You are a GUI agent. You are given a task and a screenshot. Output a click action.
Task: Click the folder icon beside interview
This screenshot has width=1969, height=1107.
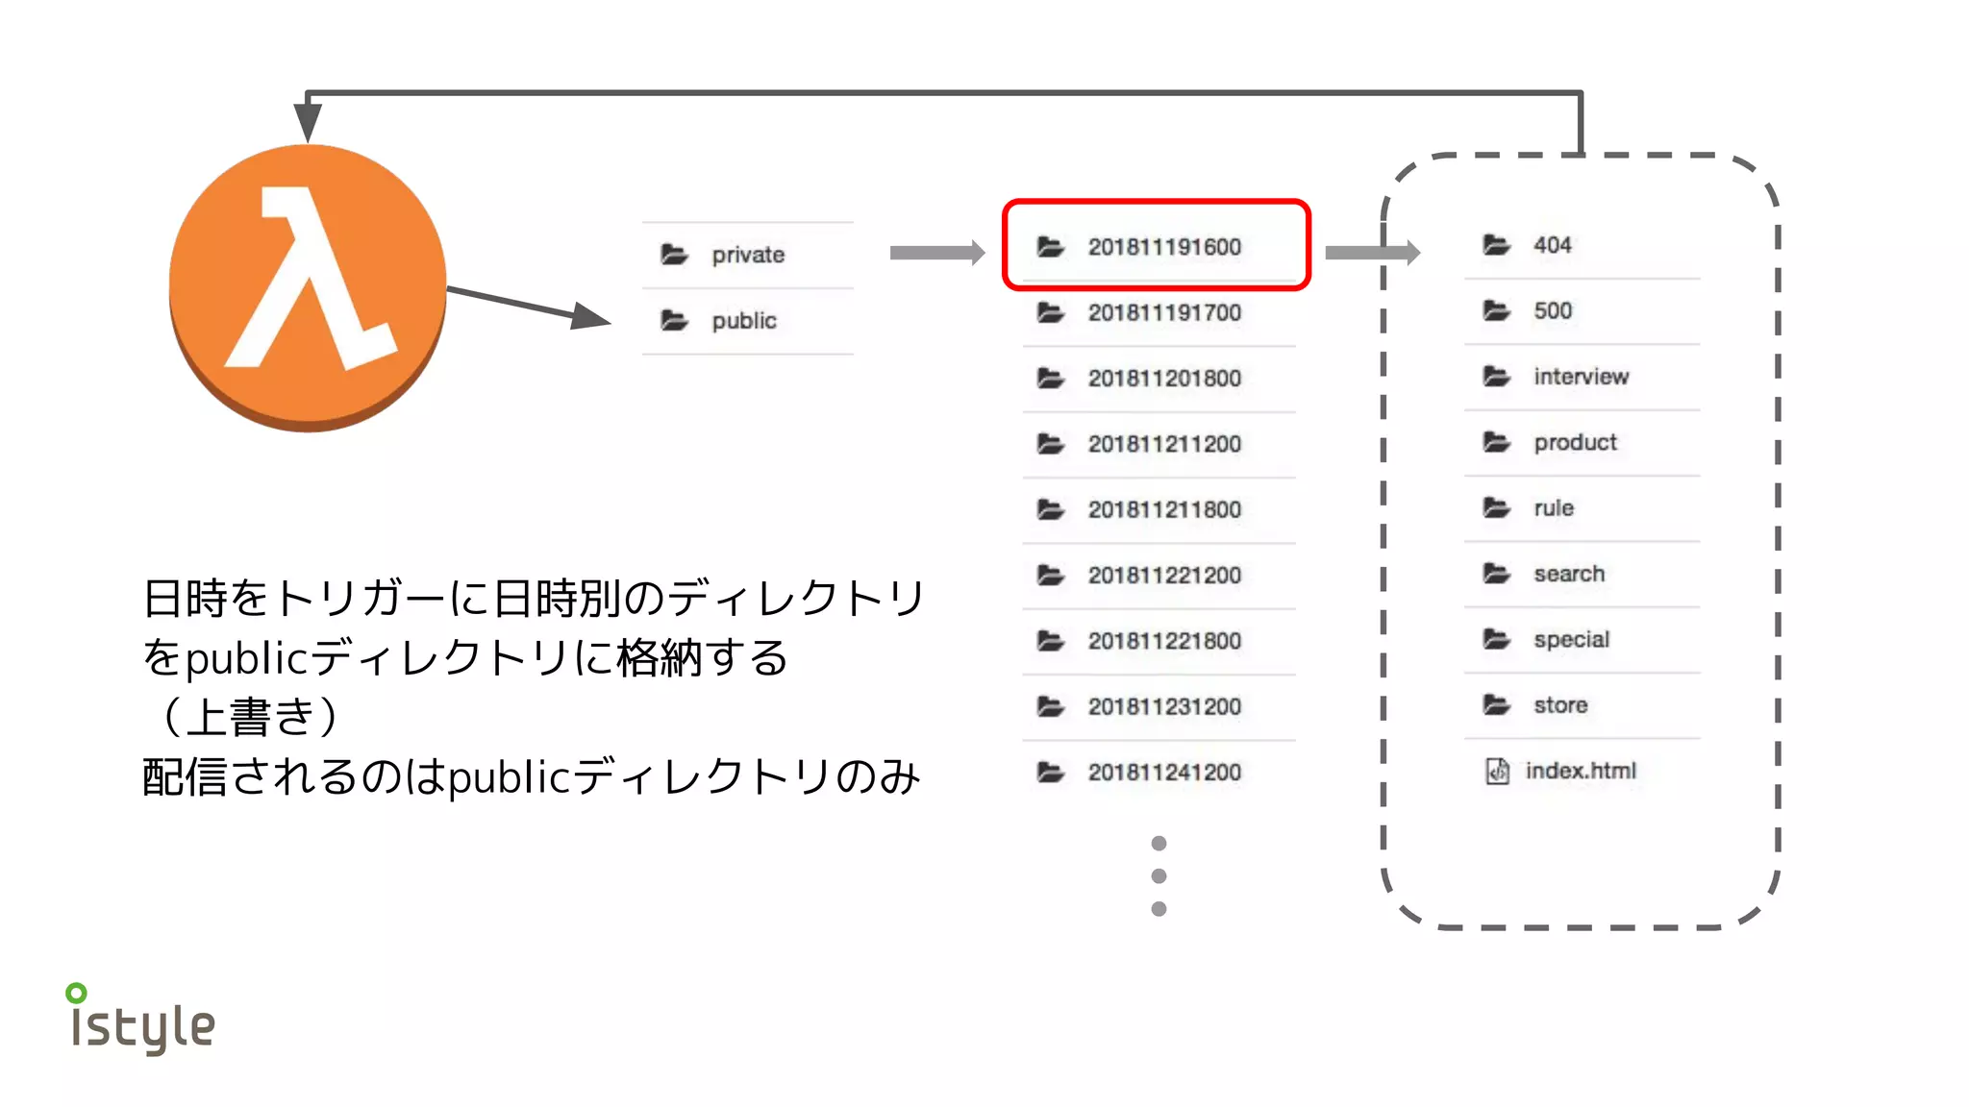coord(1497,376)
